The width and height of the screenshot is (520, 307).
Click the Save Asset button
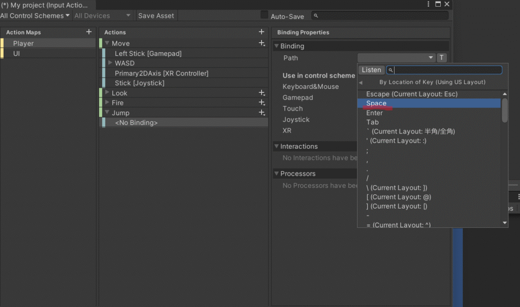click(156, 16)
